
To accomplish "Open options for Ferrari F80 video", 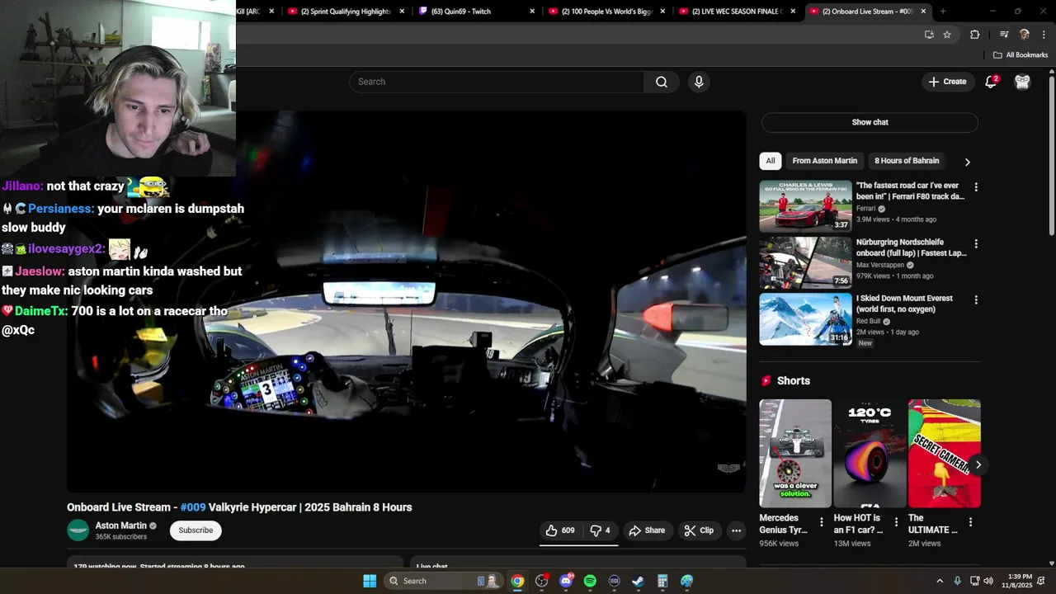I will pos(976,187).
